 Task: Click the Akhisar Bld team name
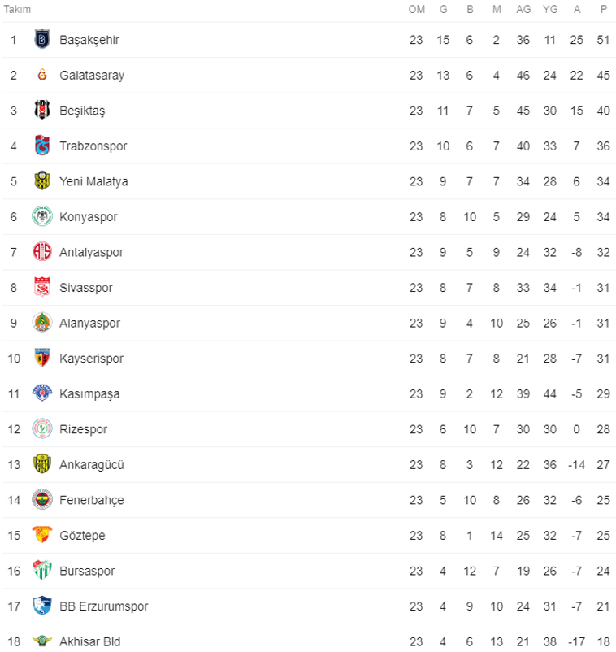(x=89, y=642)
